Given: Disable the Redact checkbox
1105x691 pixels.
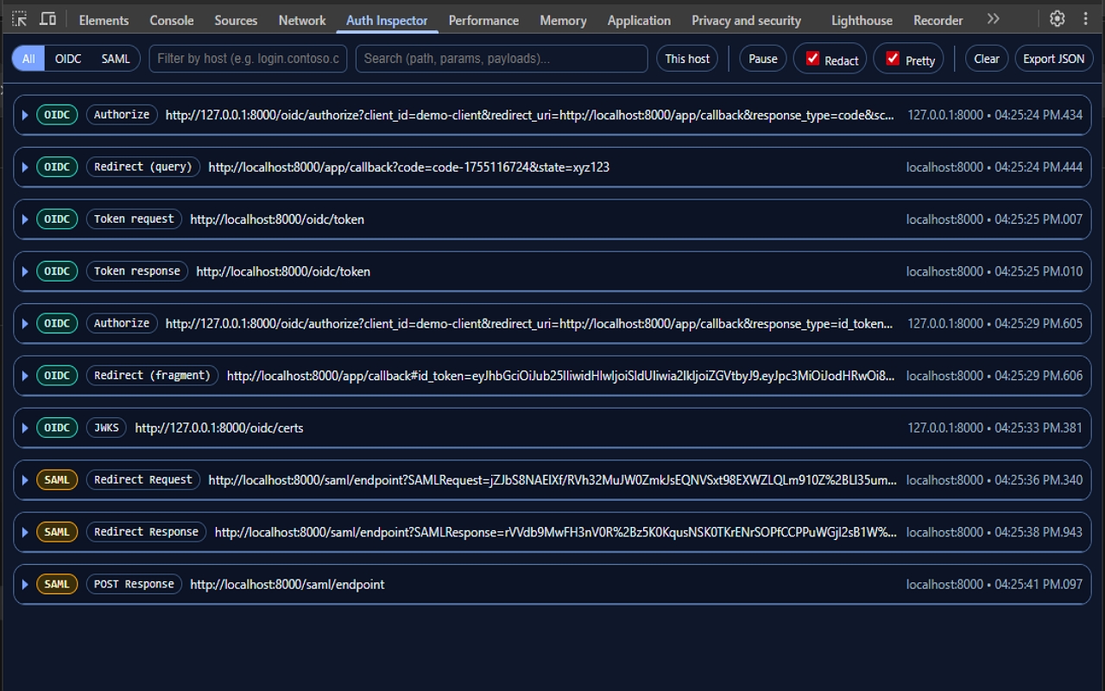Looking at the screenshot, I should pos(812,58).
